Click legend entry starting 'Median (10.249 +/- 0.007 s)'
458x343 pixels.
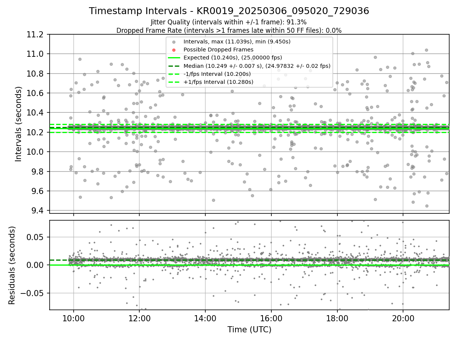pyautogui.click(x=257, y=66)
